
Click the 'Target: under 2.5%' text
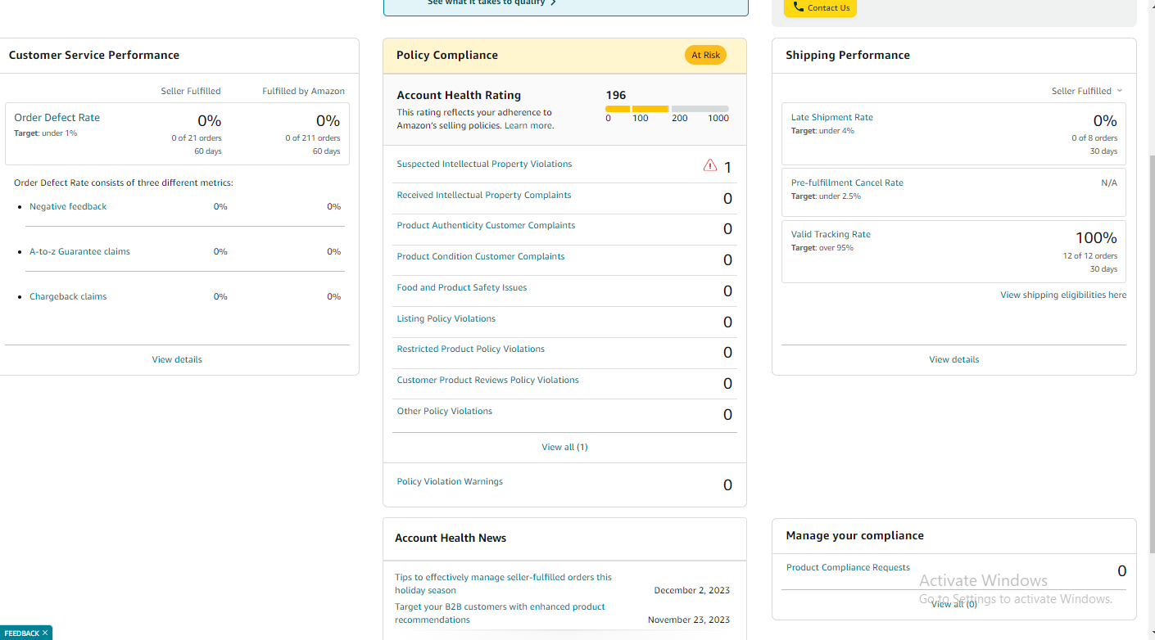[x=826, y=196]
